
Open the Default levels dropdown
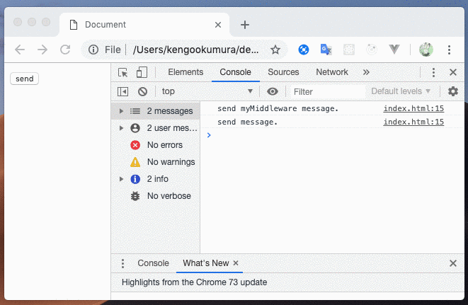401,91
